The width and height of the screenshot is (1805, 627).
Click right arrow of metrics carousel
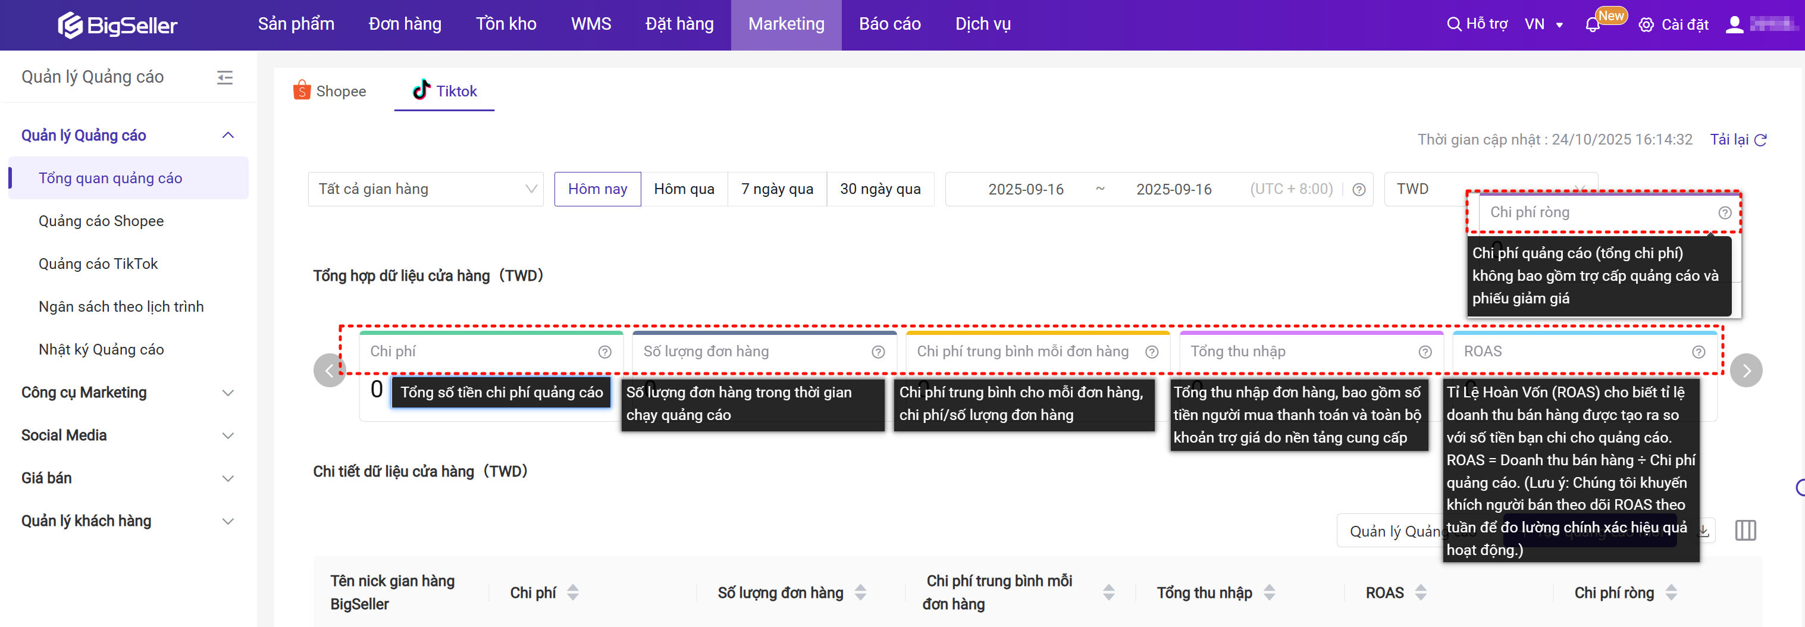pyautogui.click(x=1746, y=371)
